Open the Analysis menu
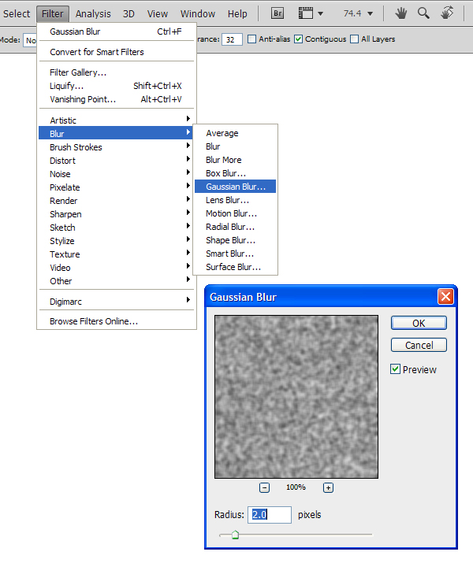473x574 pixels. [93, 14]
